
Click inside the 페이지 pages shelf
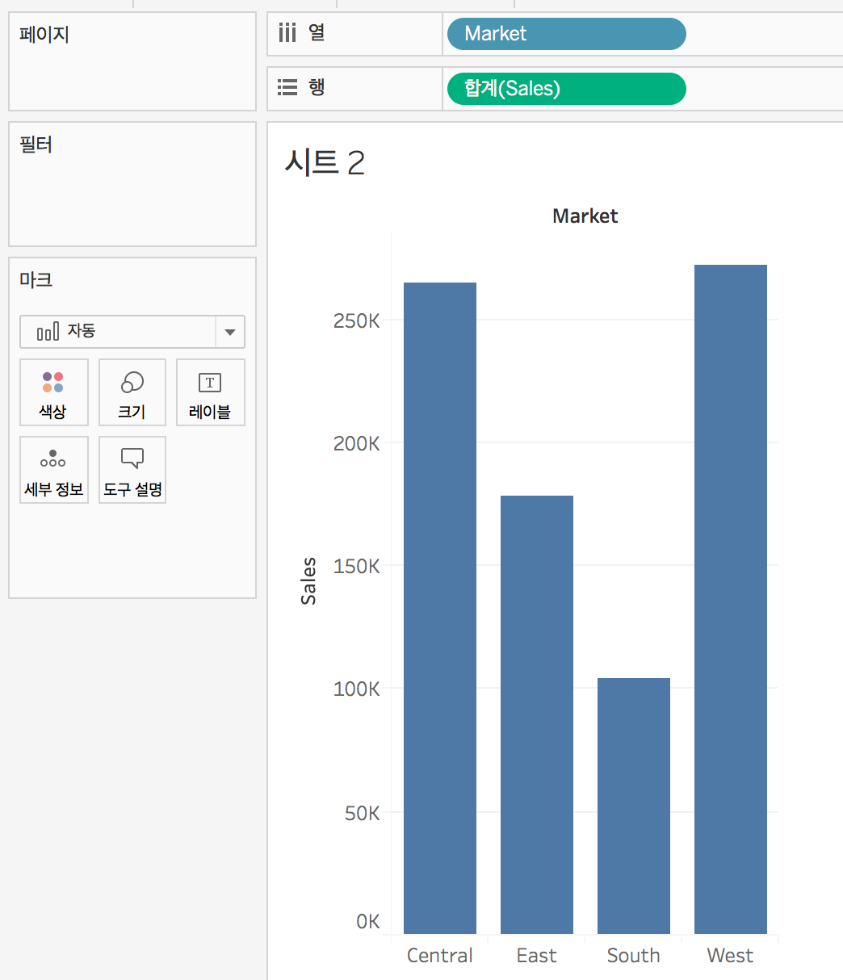pos(132,62)
